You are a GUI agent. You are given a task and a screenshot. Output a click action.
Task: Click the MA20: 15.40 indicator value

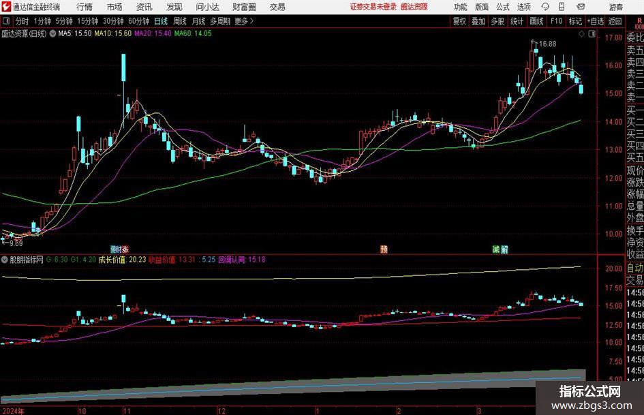tap(153, 33)
